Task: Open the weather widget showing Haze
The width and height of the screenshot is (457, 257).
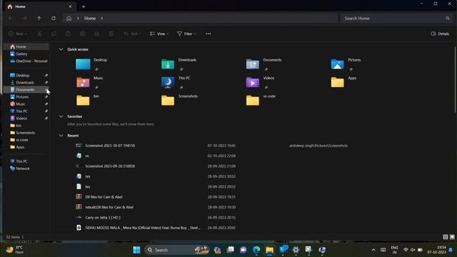Action: [15, 250]
